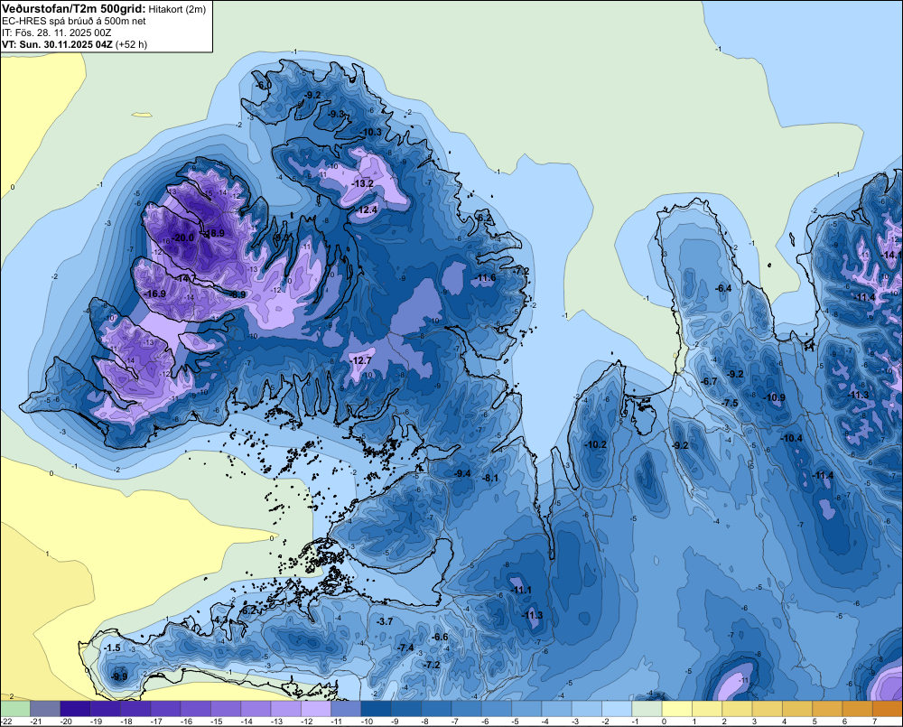Click the -10.9 temperature label
This screenshot has height=727, width=903.
tap(774, 398)
